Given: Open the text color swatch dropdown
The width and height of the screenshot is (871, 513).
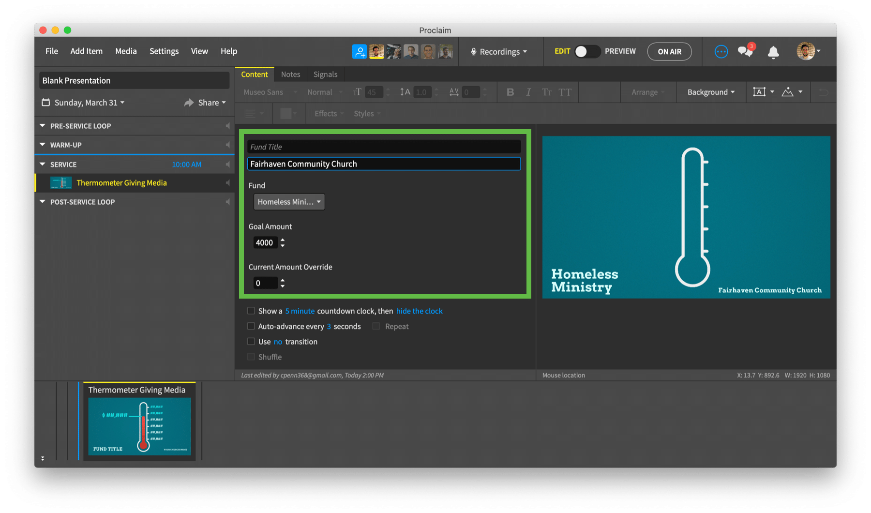Looking at the screenshot, I should (288, 114).
